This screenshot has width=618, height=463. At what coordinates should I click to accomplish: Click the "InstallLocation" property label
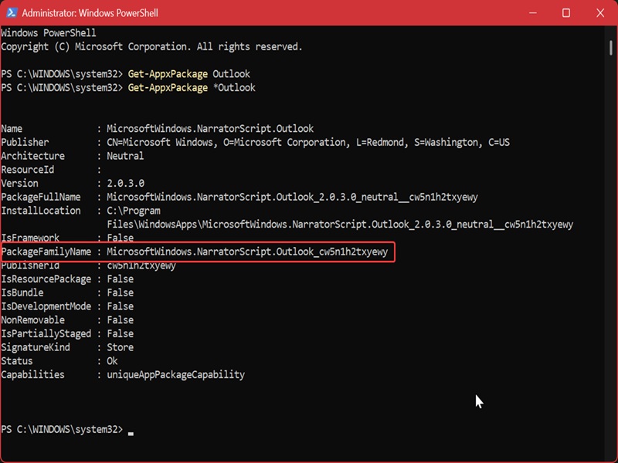pyautogui.click(x=41, y=211)
